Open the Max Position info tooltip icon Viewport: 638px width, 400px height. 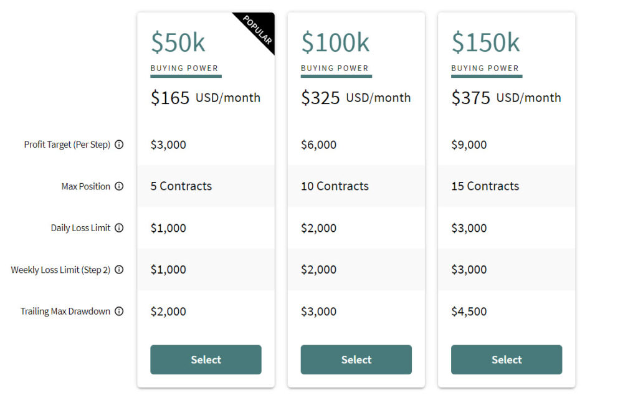point(119,186)
